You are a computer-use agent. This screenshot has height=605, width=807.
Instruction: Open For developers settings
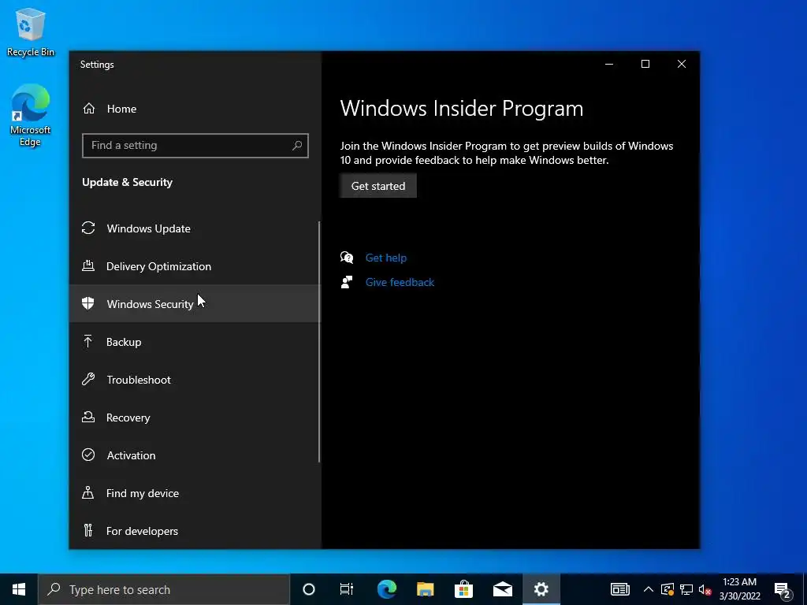tap(195, 531)
